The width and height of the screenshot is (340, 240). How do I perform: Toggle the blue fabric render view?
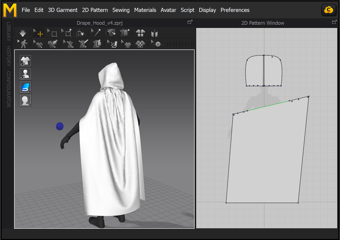[25, 87]
